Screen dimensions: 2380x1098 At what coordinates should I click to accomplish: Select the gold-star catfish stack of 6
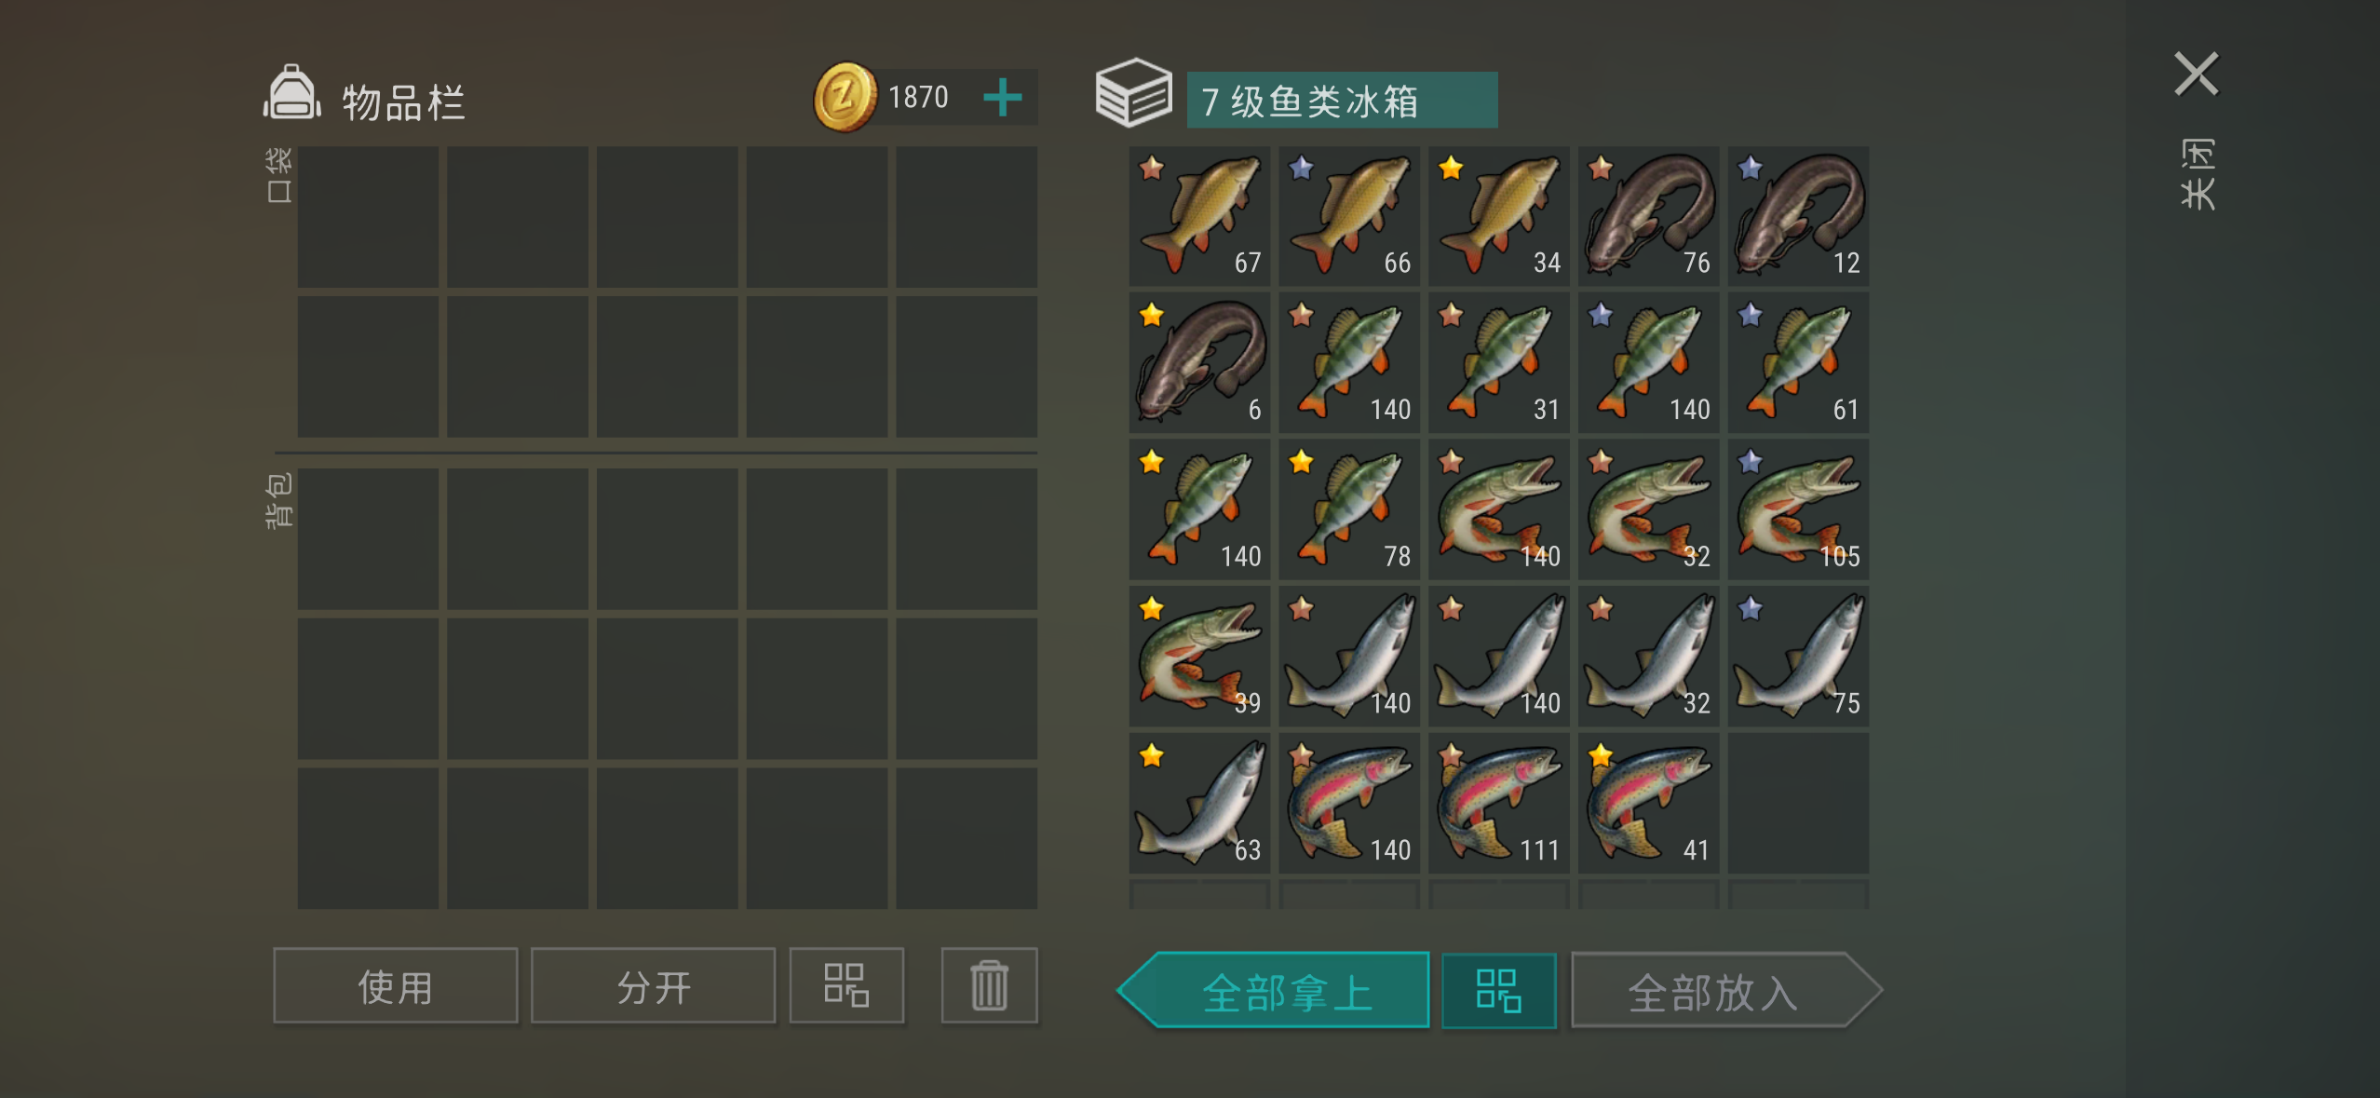pos(1199,363)
